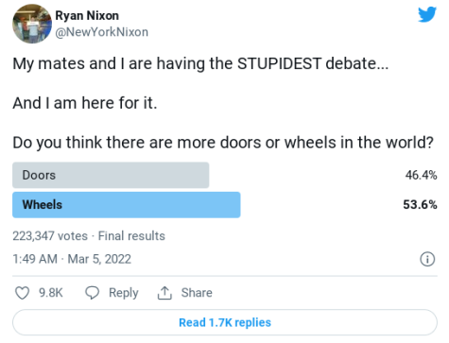Image resolution: width=449 pixels, height=343 pixels.
Task: Open the tweet info circle icon
Action: [x=427, y=259]
